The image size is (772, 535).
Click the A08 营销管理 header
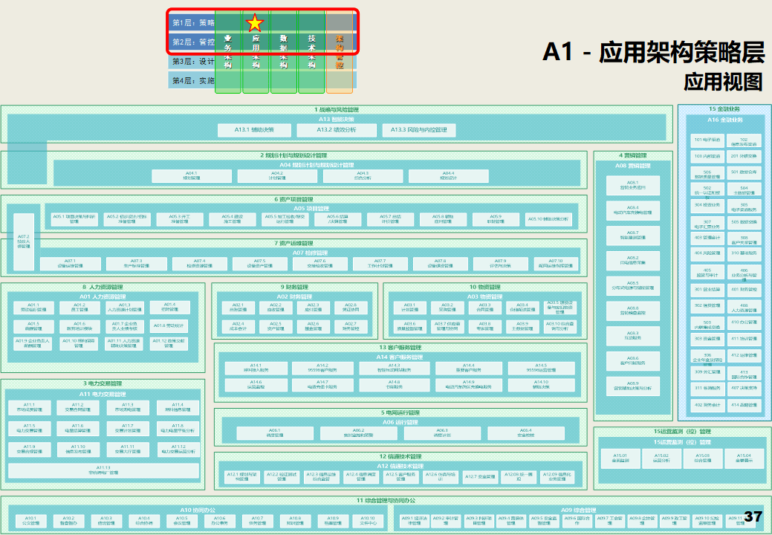[x=632, y=166]
